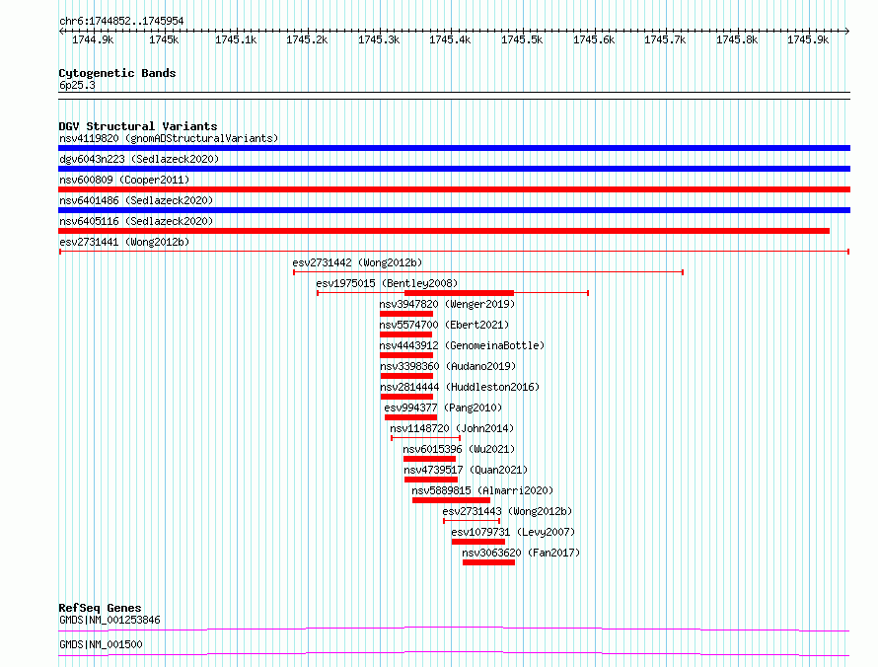
Task: Select the red bar under nsv3063620
Action: [x=489, y=562]
